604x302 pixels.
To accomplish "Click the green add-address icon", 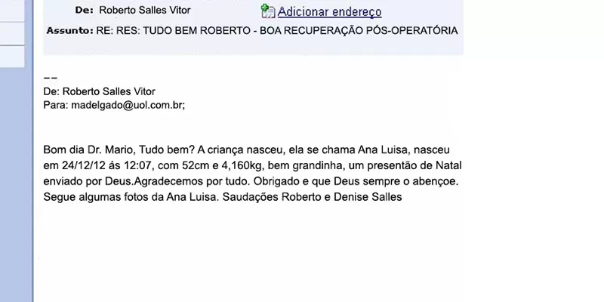I will [267, 11].
